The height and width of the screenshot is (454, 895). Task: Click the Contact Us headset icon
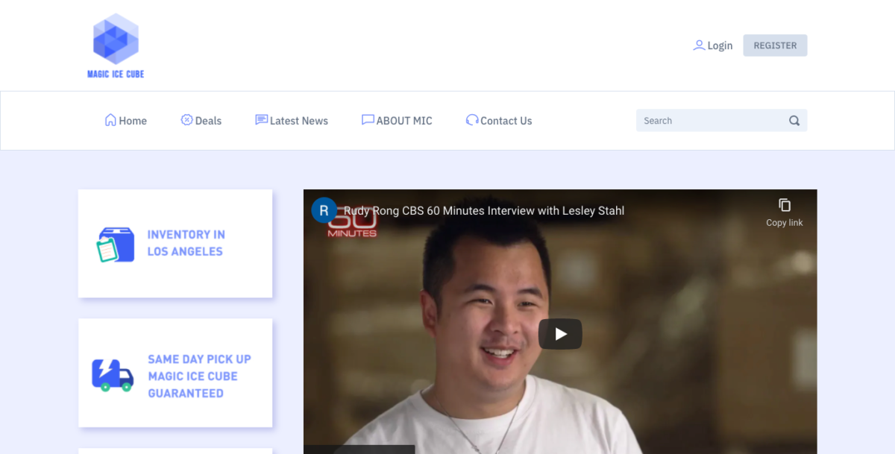tap(472, 120)
